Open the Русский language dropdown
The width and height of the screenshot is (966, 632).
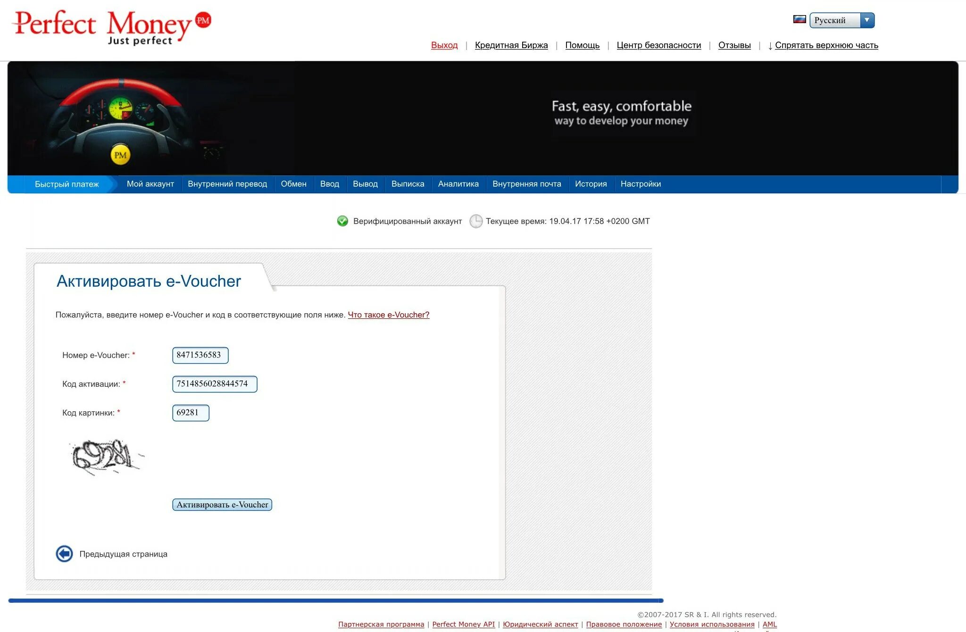tap(841, 20)
